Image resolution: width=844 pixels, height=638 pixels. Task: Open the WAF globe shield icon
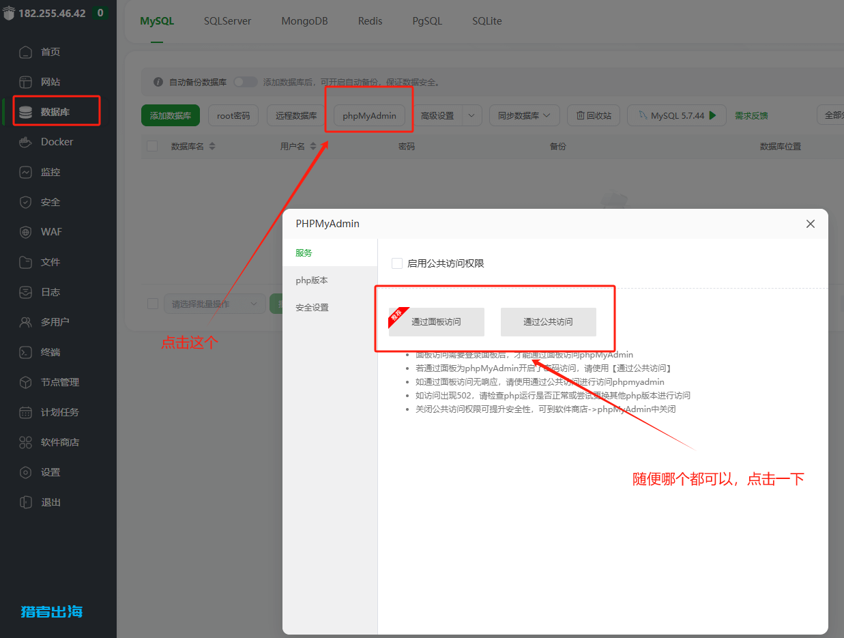click(25, 232)
